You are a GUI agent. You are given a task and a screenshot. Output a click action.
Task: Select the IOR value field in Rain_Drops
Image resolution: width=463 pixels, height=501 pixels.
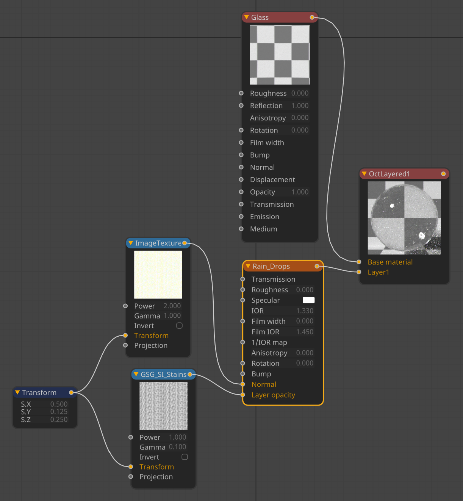coord(305,311)
